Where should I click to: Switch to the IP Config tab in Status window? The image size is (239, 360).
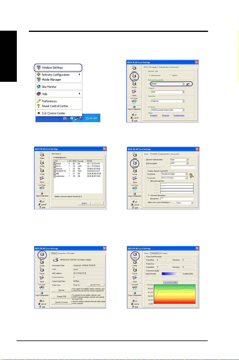coord(70,253)
